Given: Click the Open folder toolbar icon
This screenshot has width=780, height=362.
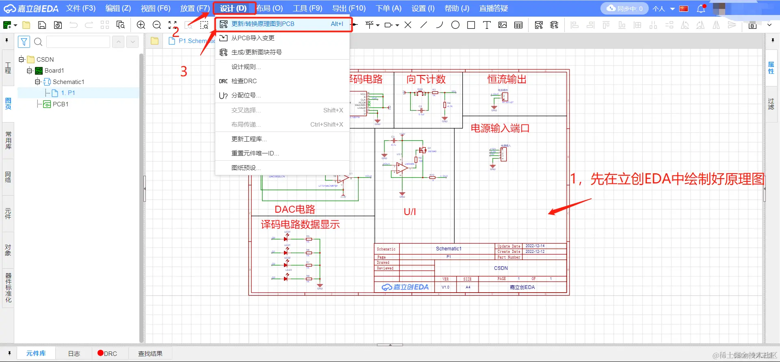Looking at the screenshot, I should point(26,25).
